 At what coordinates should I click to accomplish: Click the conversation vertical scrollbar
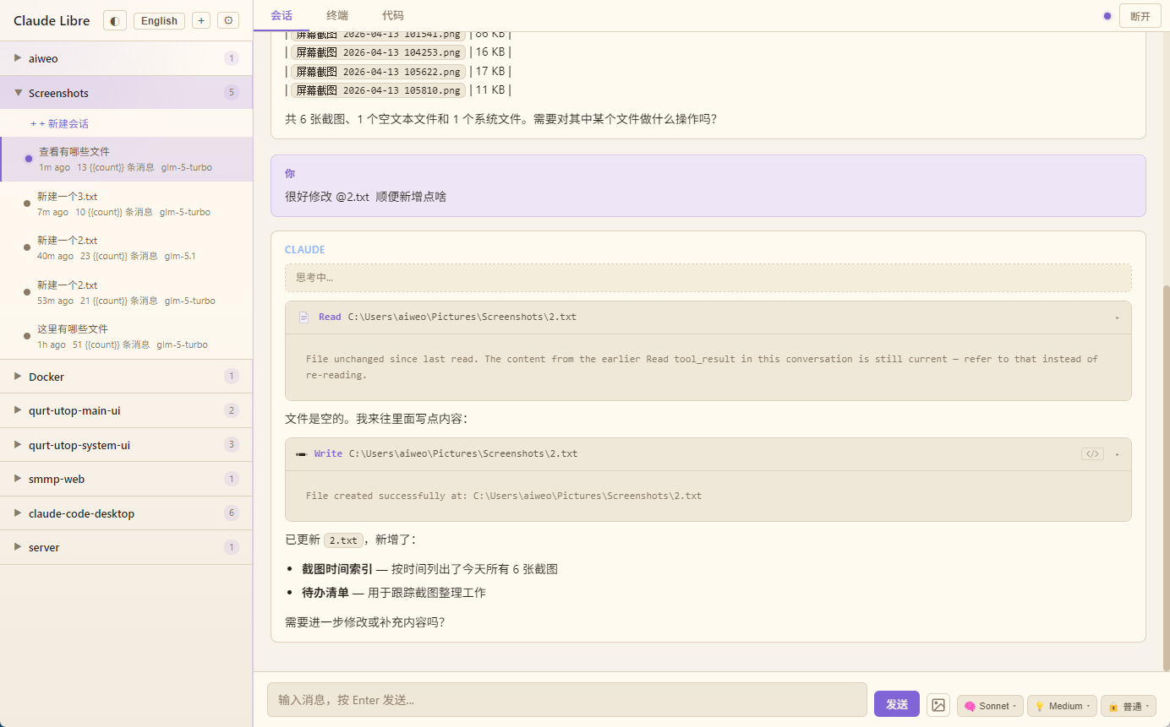coord(1166,477)
